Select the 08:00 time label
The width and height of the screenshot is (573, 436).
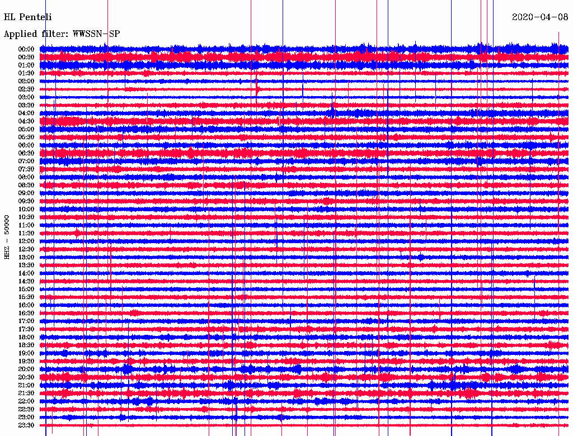point(26,177)
